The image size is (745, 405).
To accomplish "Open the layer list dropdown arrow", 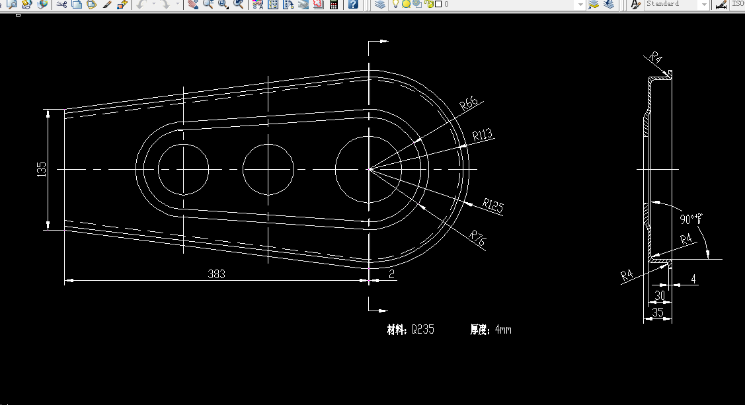I will [580, 4].
